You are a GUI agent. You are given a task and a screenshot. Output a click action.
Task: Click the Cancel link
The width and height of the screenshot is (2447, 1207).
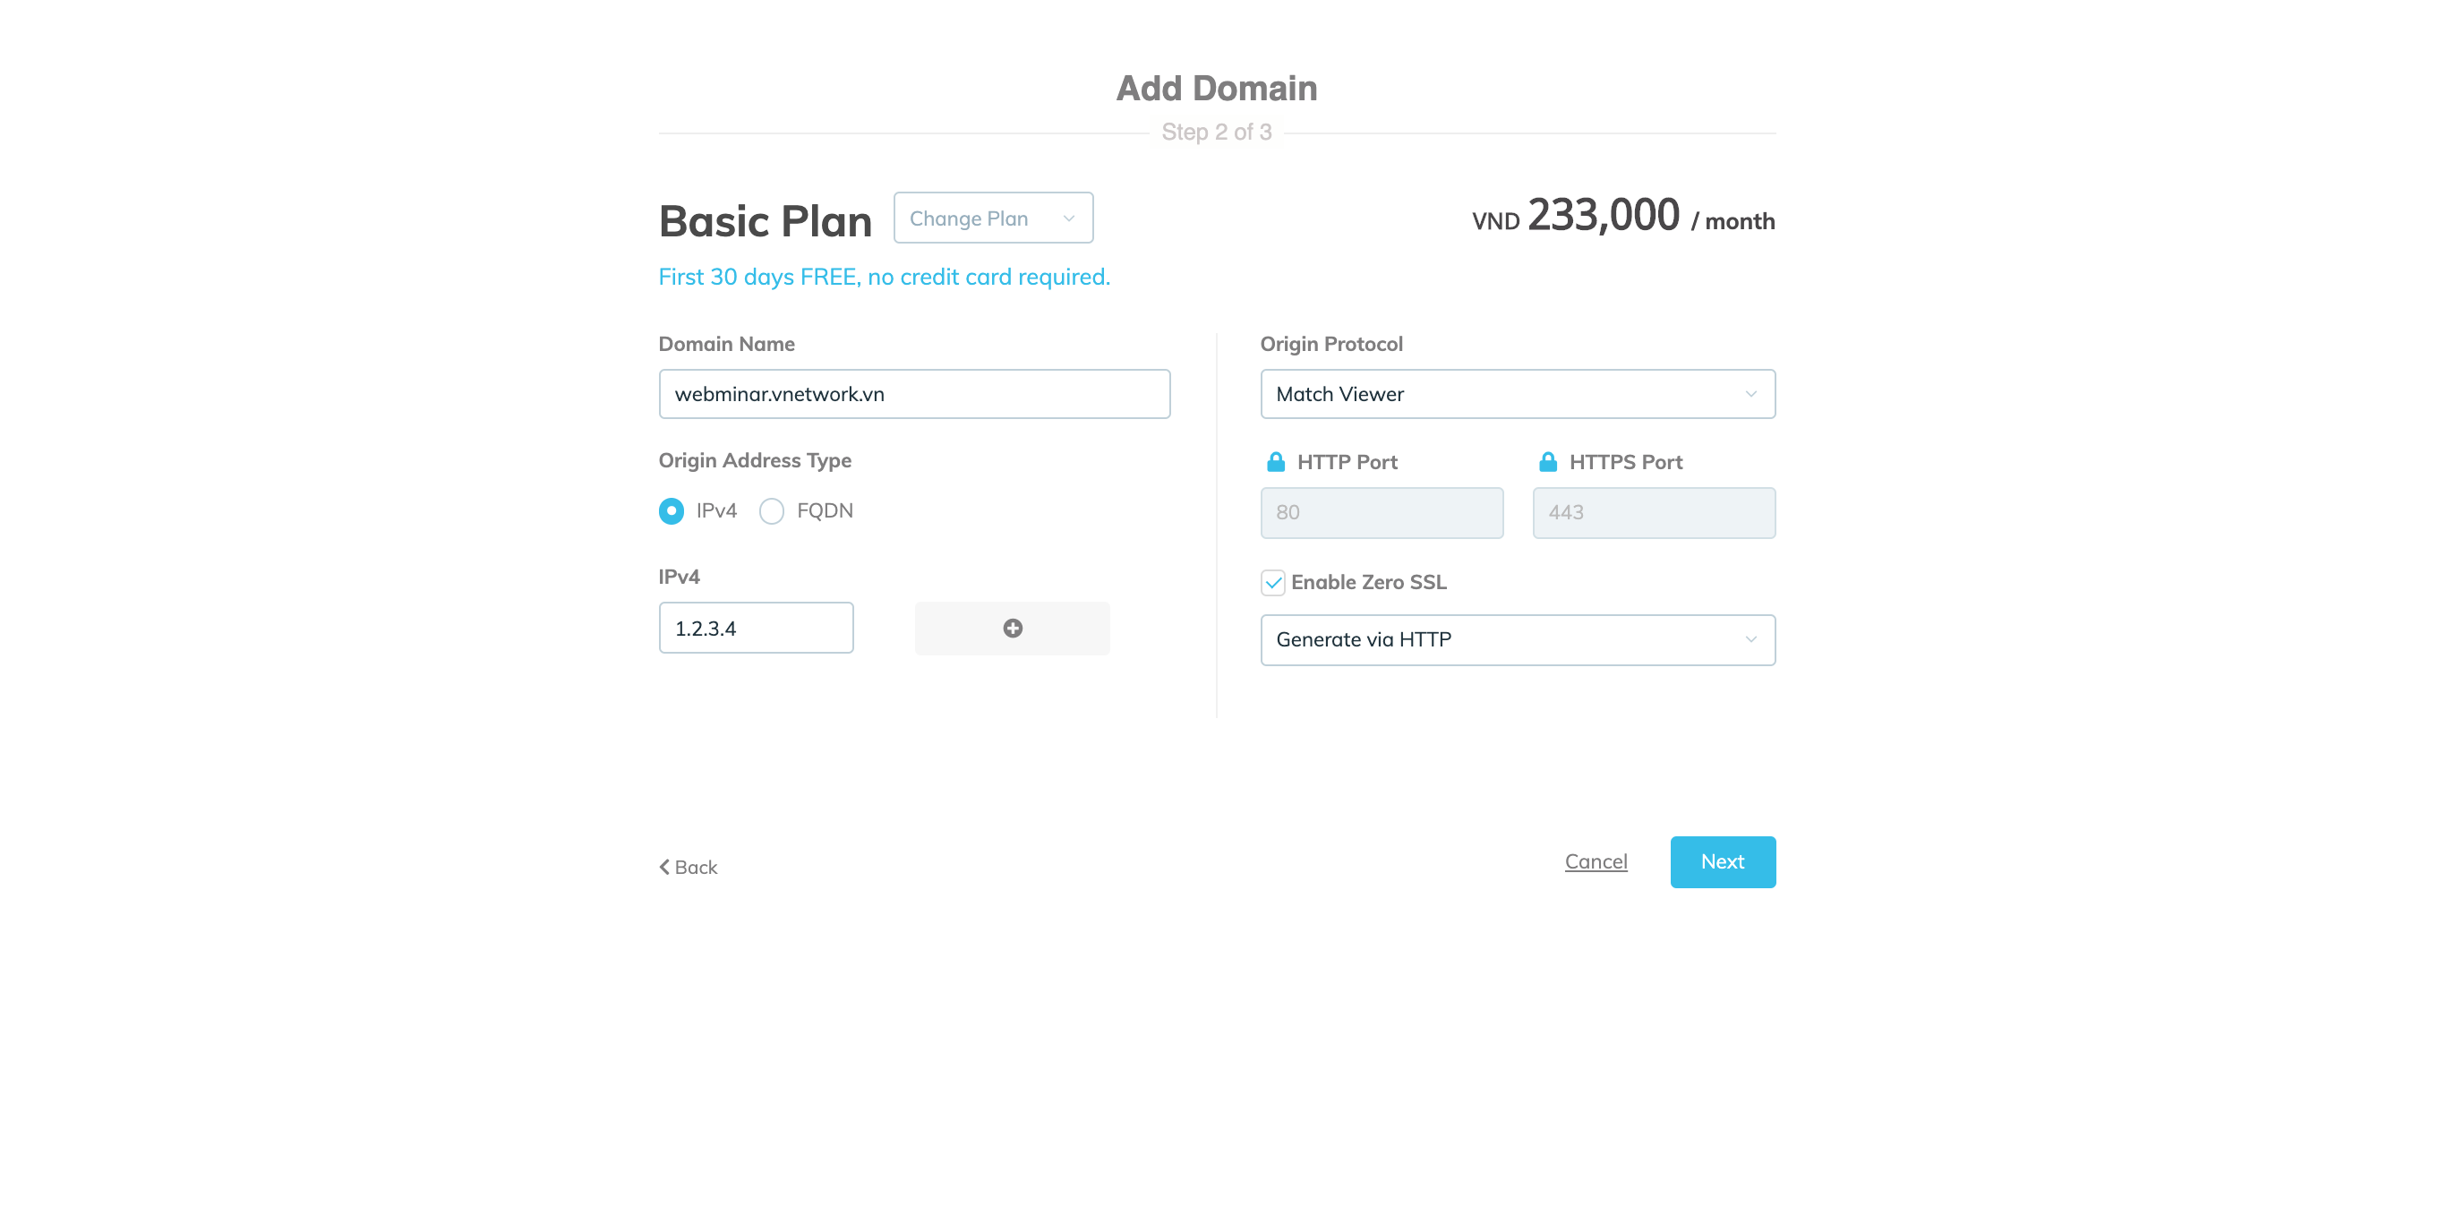1596,861
